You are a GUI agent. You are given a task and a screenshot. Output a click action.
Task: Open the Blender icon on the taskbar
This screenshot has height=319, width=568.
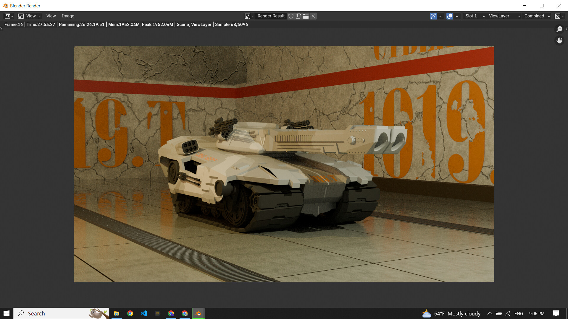[198, 313]
